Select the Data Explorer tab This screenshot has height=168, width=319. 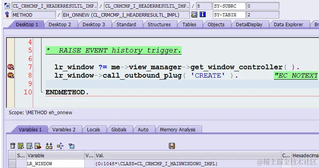click(x=288, y=25)
